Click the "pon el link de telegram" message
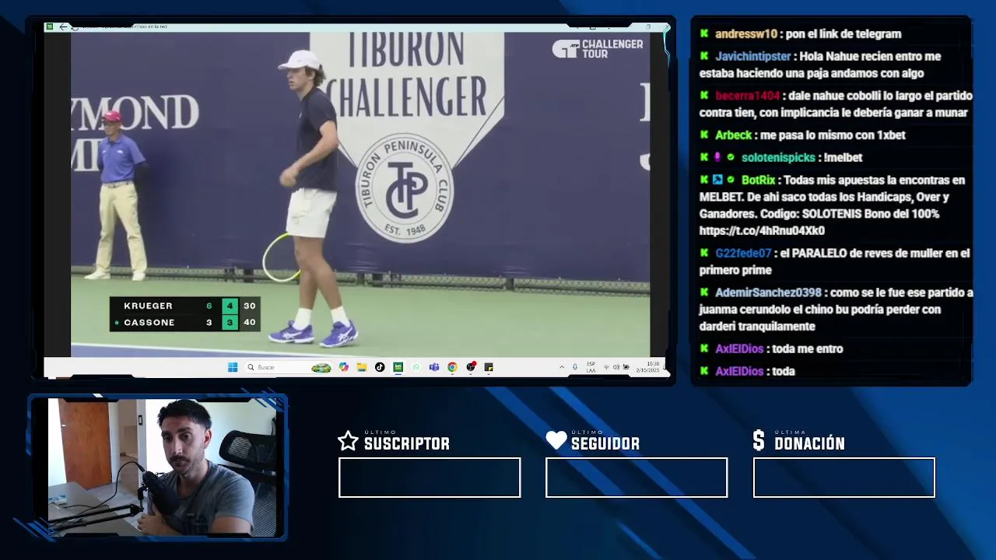Screen dimensions: 996x560 pyautogui.click(x=843, y=34)
